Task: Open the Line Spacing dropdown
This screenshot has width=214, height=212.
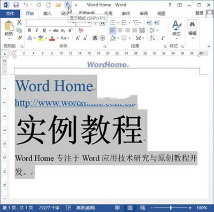Action: pos(154,31)
